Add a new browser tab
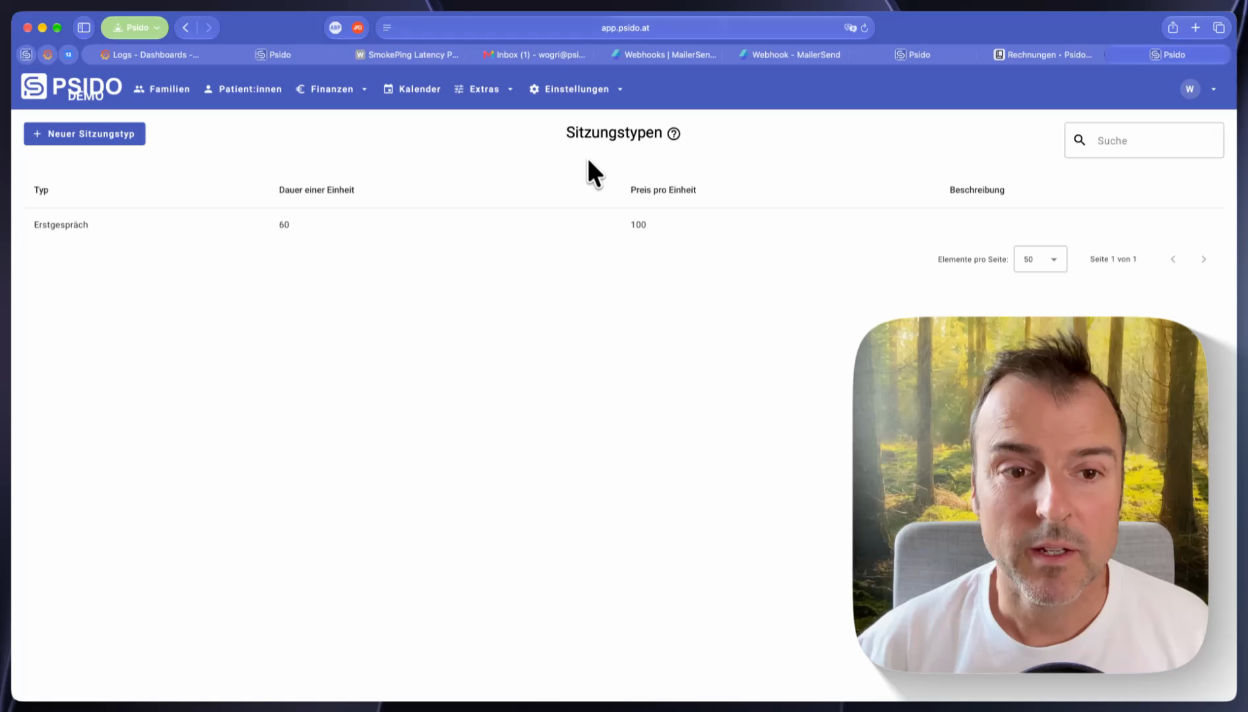Viewport: 1248px width, 712px height. coord(1195,28)
